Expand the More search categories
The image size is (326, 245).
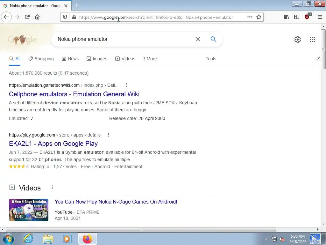point(150,59)
